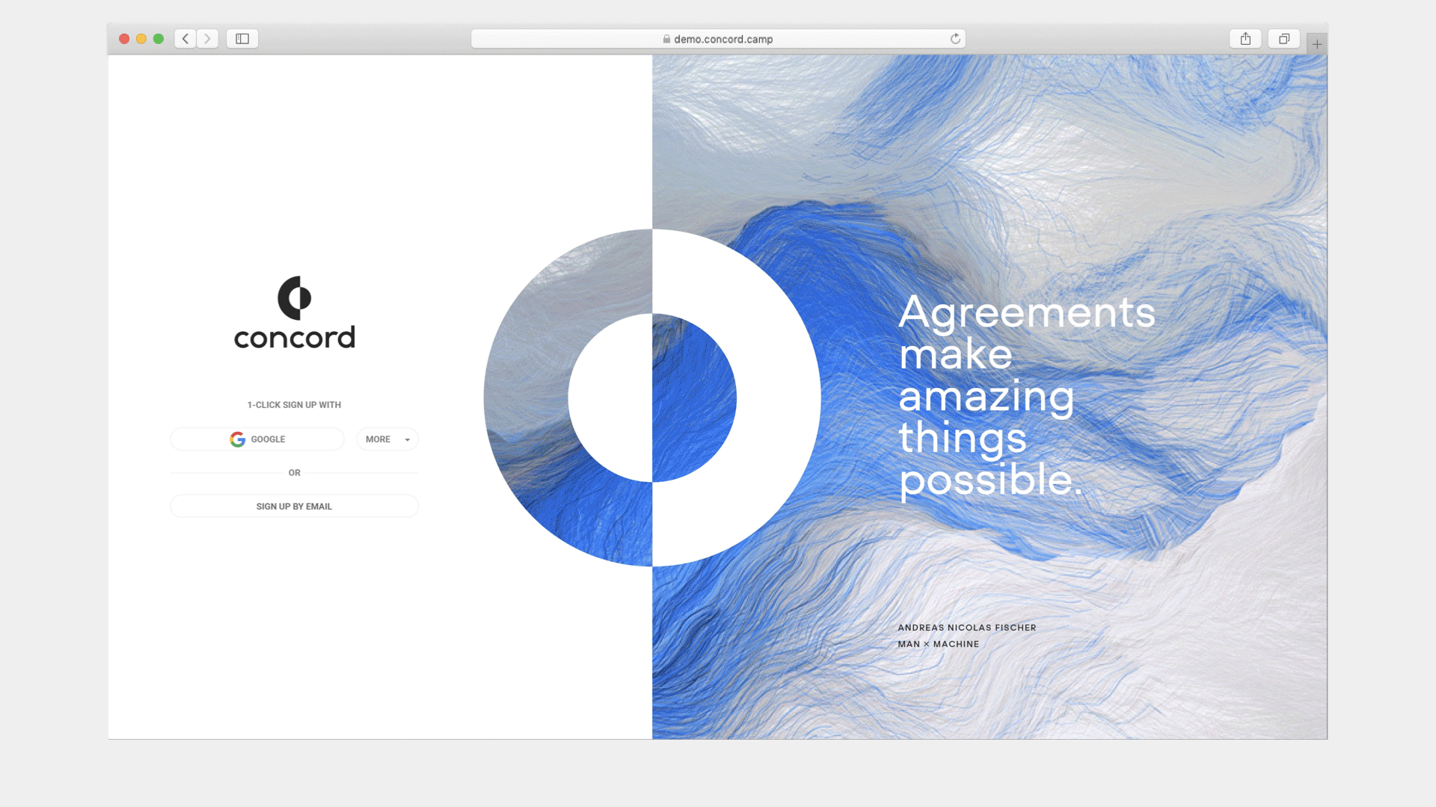Click the Man × Machine caption
This screenshot has height=807, width=1436.
[938, 644]
